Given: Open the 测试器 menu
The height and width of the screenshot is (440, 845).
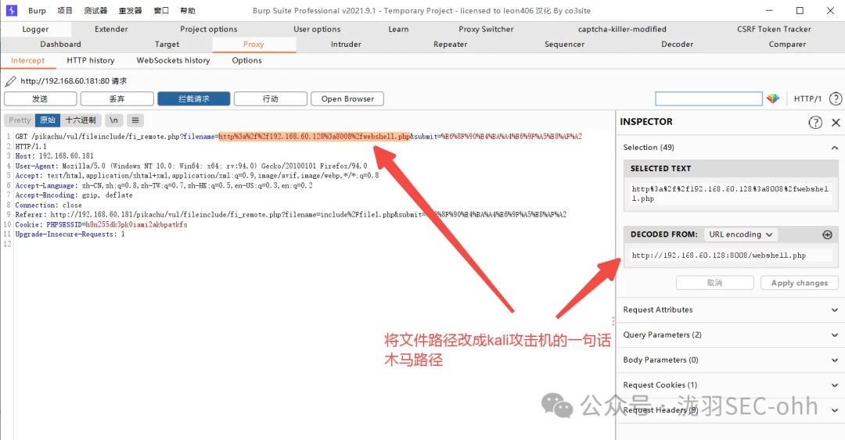Looking at the screenshot, I should (x=95, y=11).
